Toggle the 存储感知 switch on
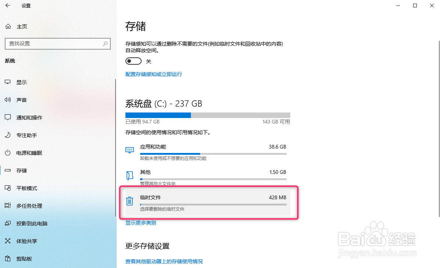The width and height of the screenshot is (440, 268). (x=134, y=61)
